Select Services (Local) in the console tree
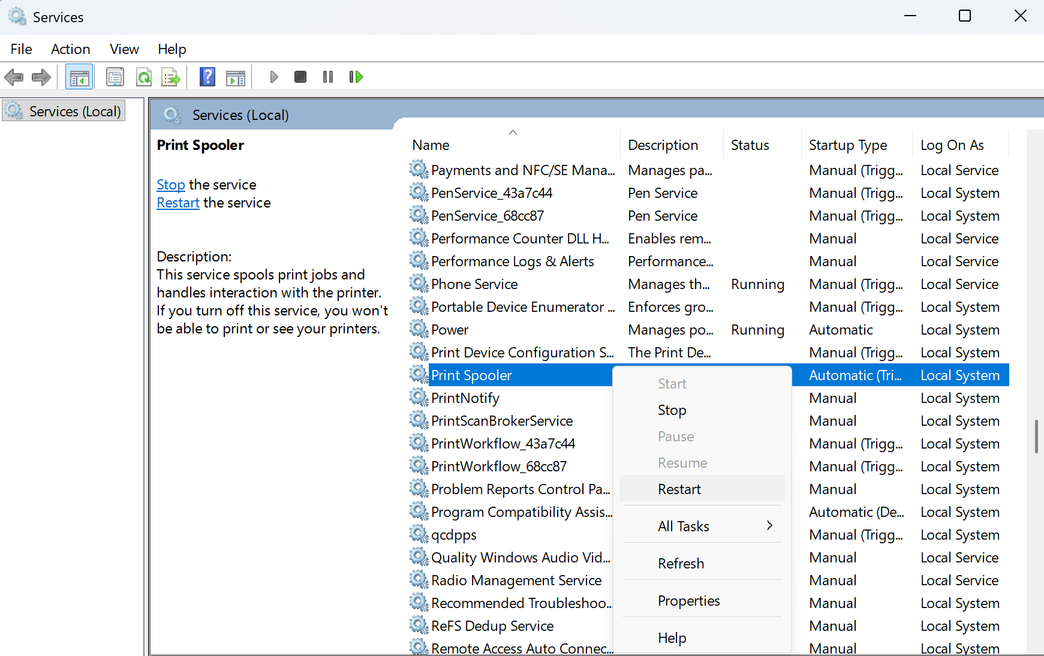 tap(64, 112)
